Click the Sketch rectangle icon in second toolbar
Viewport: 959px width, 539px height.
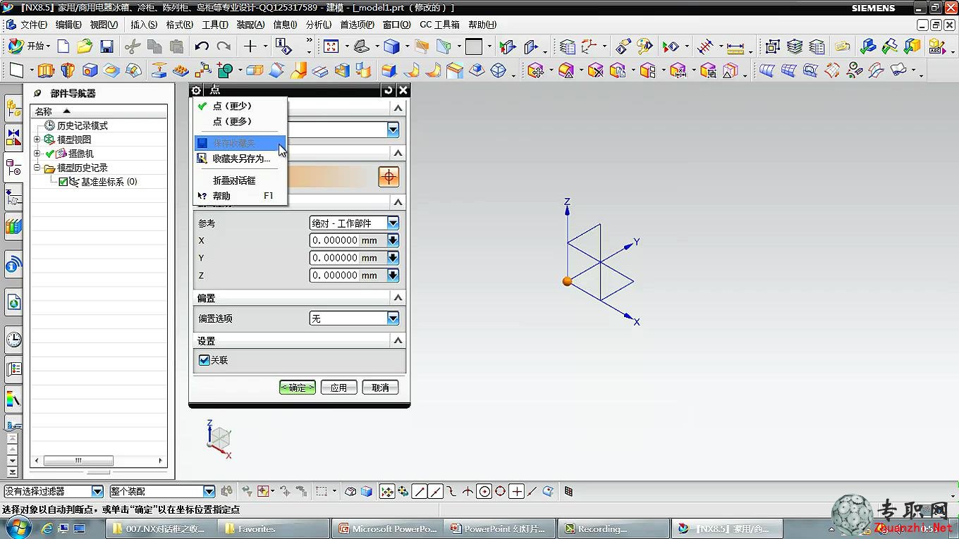click(x=17, y=70)
